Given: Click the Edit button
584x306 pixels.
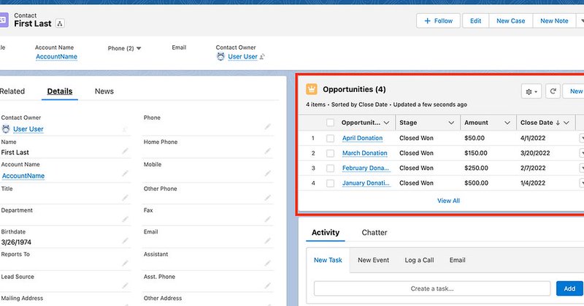Looking at the screenshot, I should (x=476, y=21).
